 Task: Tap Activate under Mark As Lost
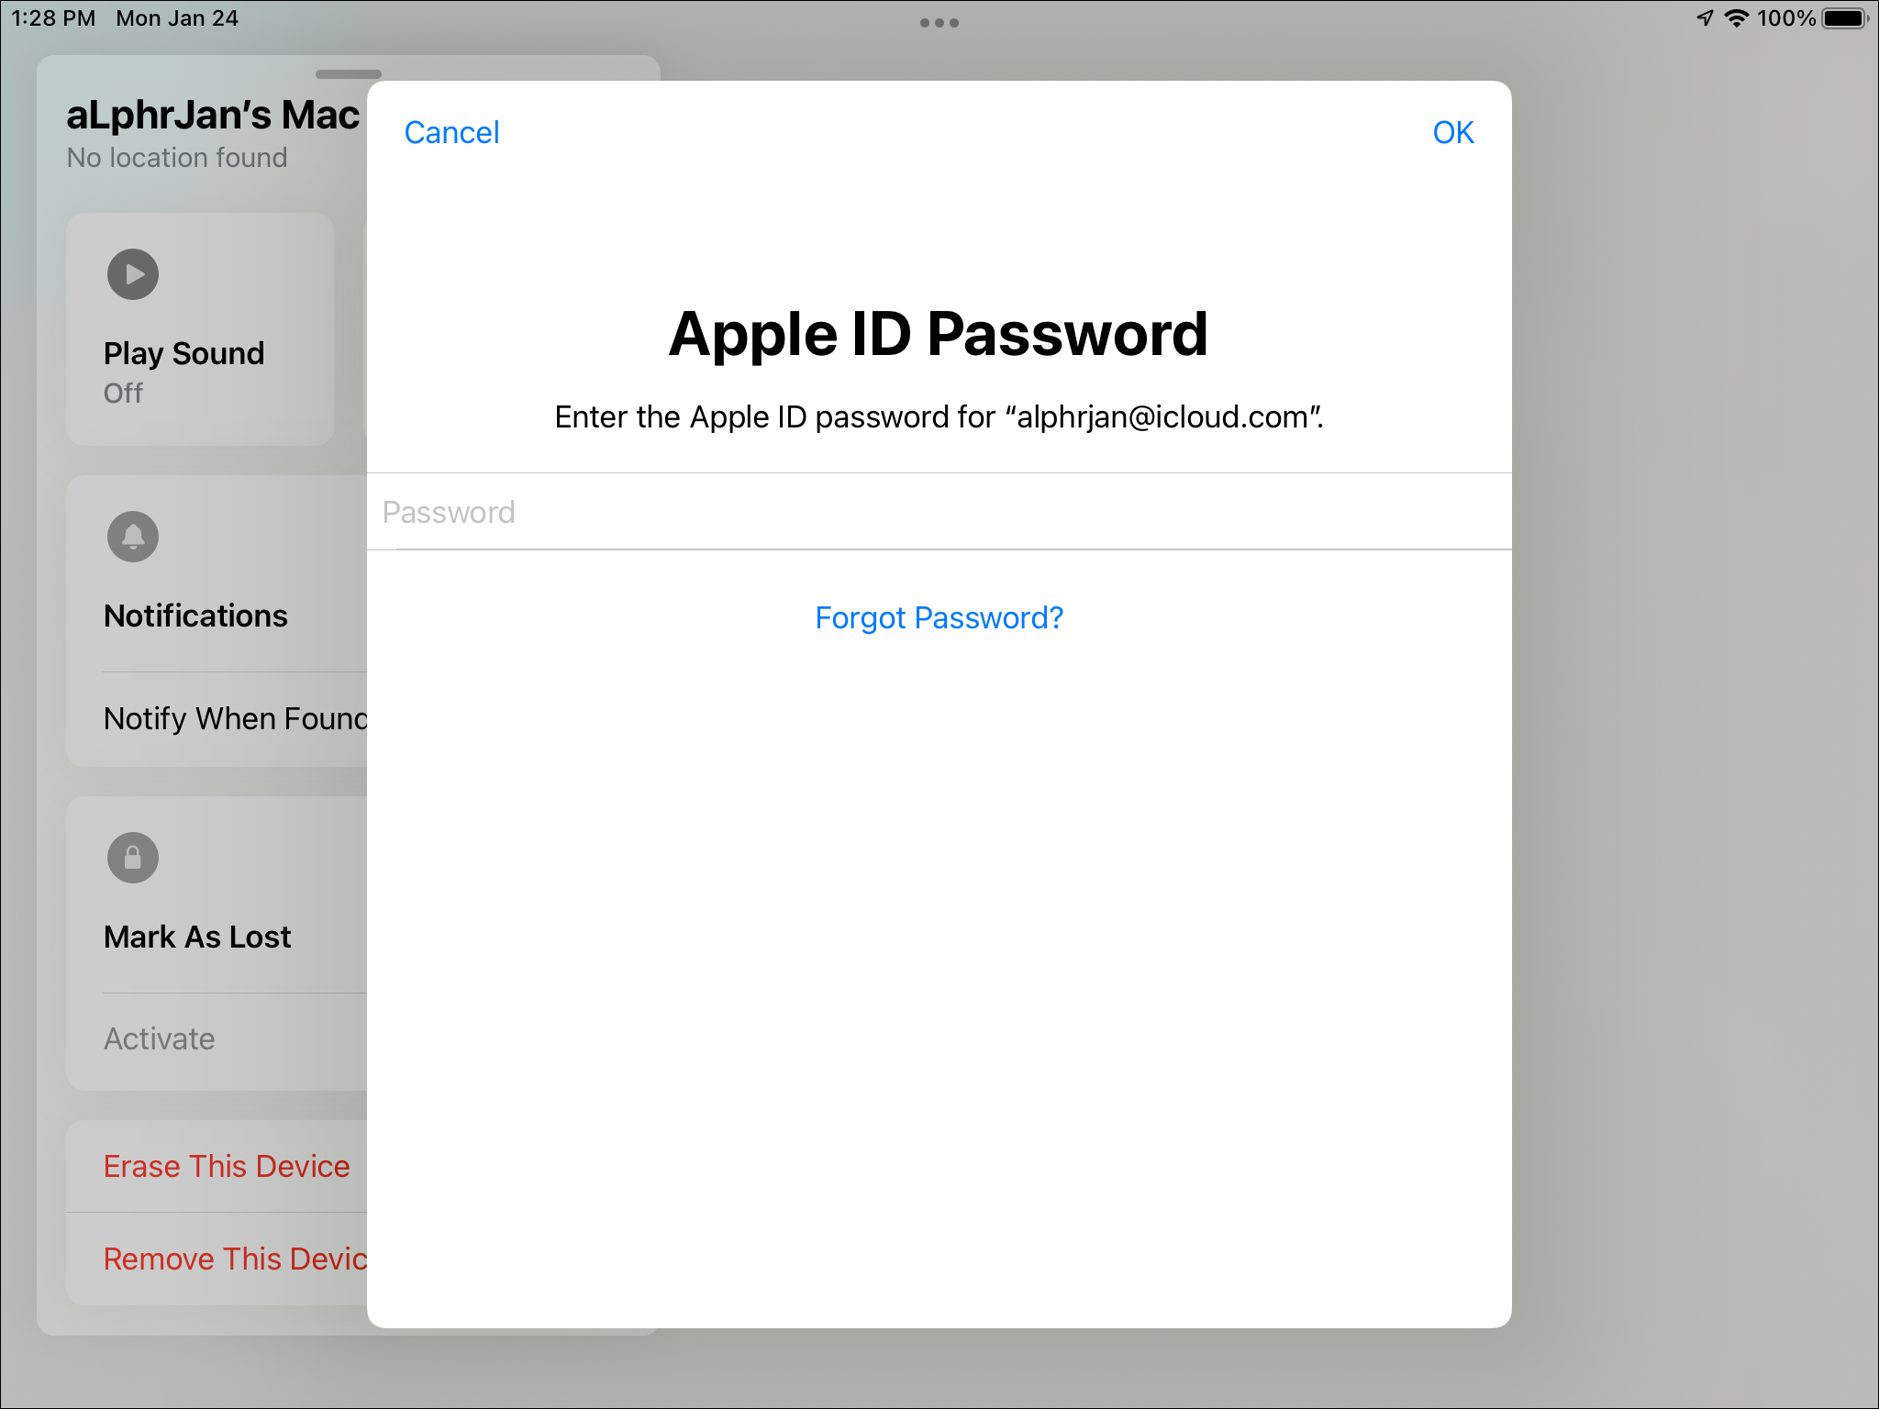(x=160, y=1038)
